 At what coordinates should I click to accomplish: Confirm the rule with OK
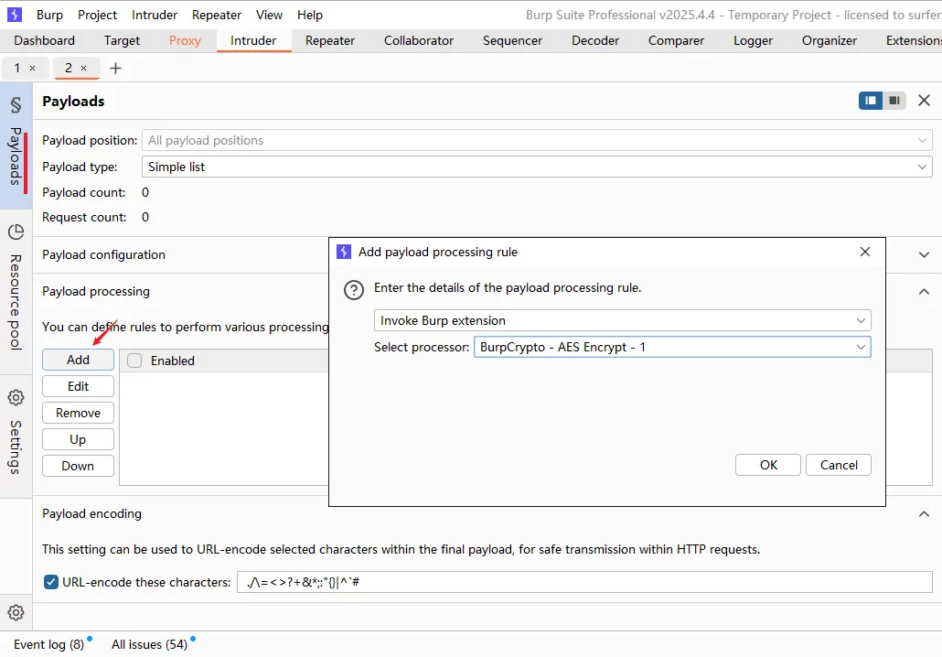tap(768, 465)
